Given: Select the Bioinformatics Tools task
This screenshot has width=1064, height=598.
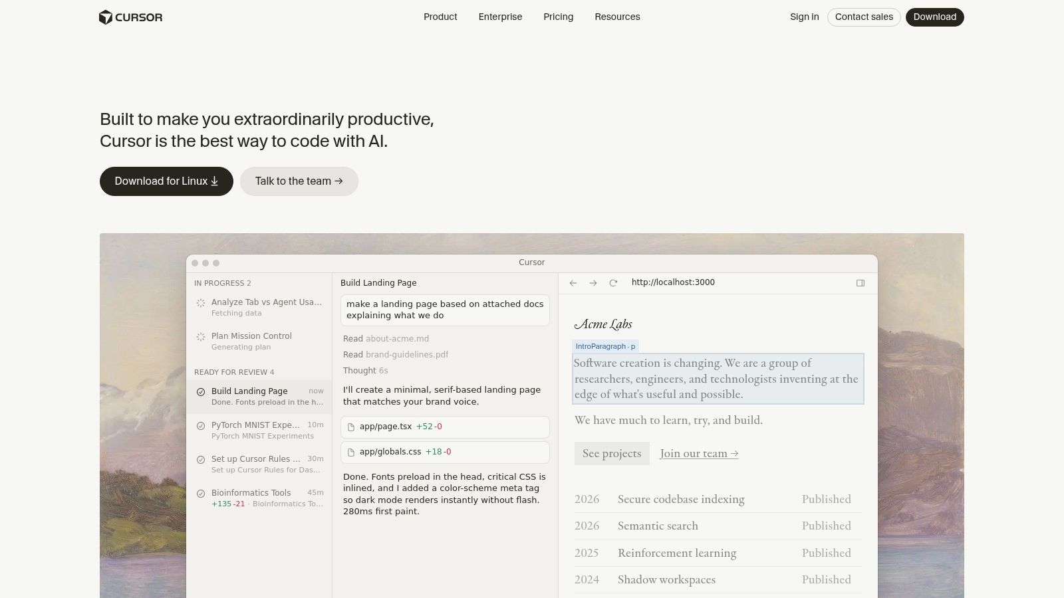Looking at the screenshot, I should [x=259, y=498].
